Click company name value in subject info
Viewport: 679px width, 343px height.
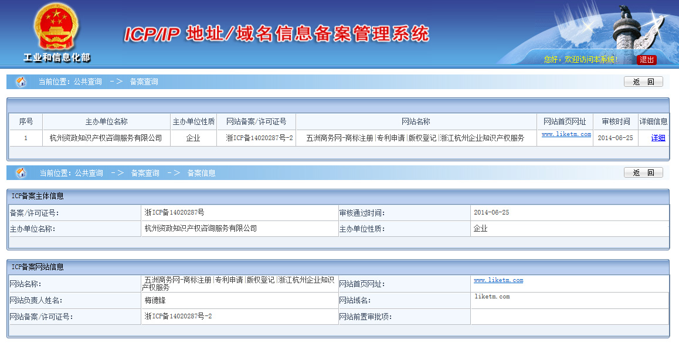(201, 229)
